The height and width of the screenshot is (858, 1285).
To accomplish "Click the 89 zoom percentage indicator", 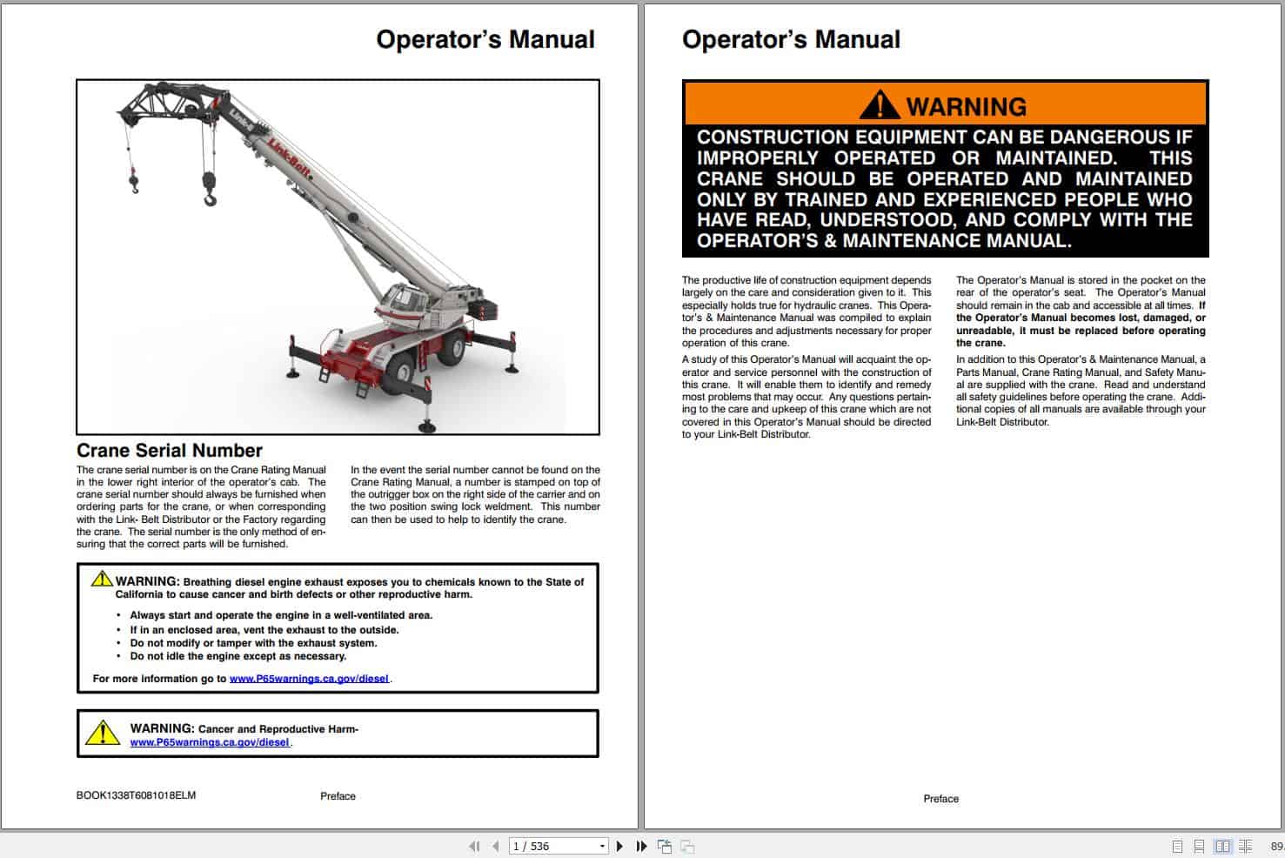I will tap(1277, 845).
